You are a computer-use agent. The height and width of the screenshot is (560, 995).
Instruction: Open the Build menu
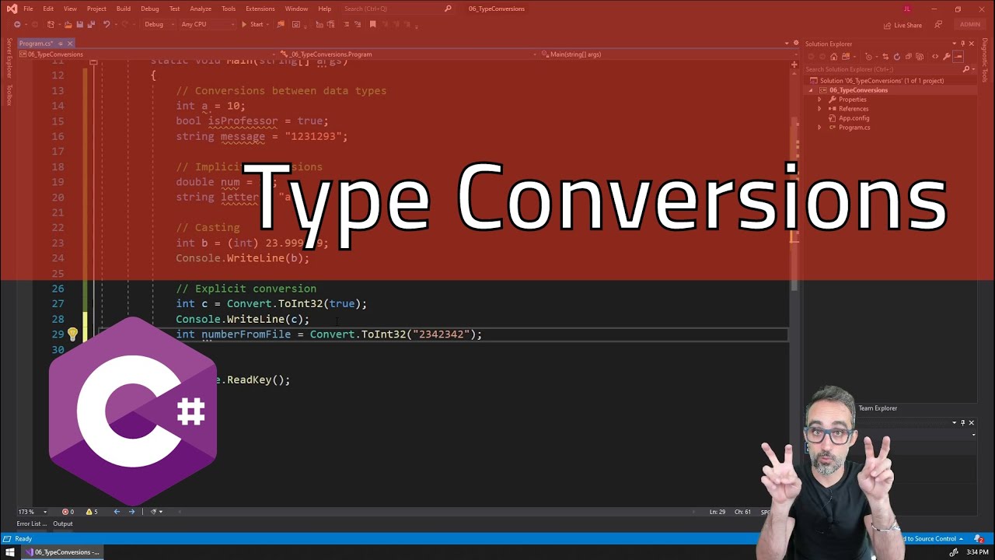tap(123, 9)
